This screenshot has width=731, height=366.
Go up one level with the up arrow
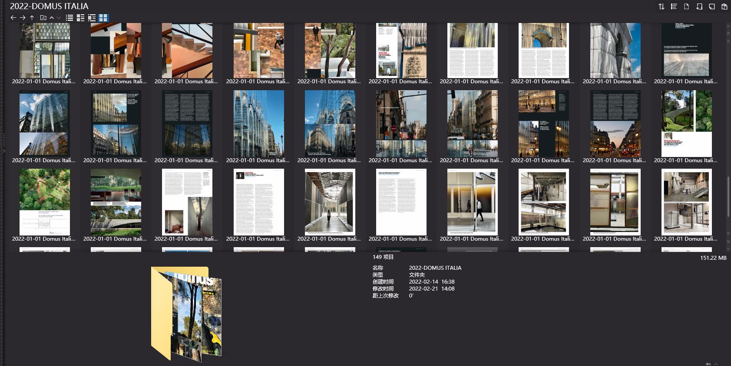click(32, 18)
